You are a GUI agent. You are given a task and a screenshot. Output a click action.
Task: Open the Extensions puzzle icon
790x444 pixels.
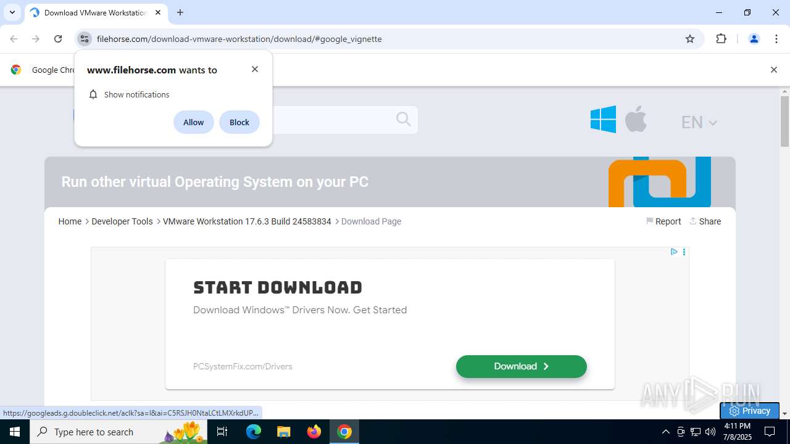pos(721,39)
